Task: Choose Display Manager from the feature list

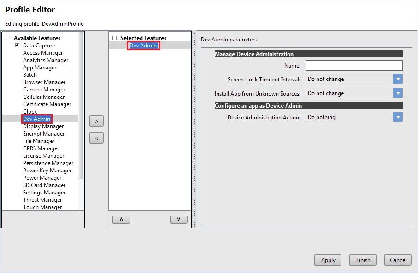Action: pos(43,126)
